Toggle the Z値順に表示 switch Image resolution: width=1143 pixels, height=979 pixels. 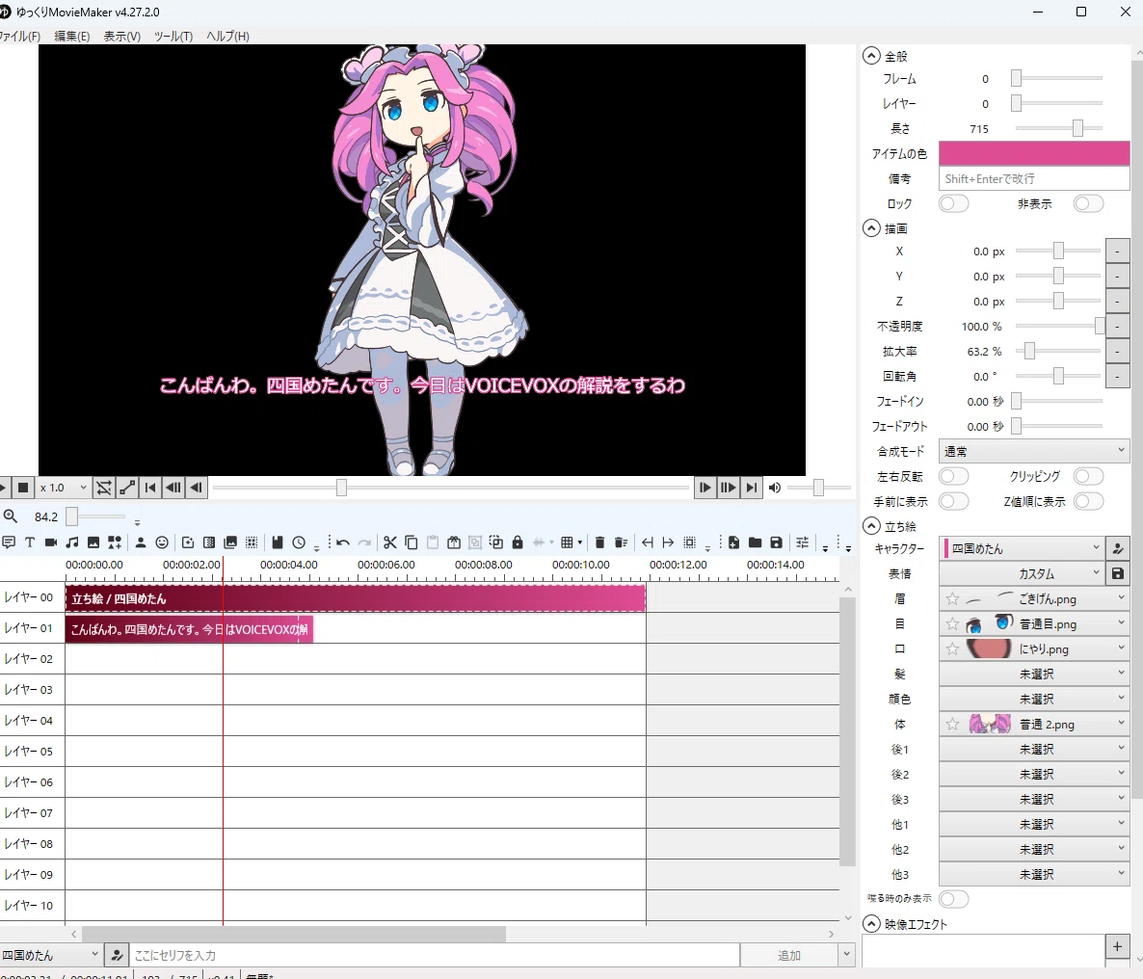1088,501
